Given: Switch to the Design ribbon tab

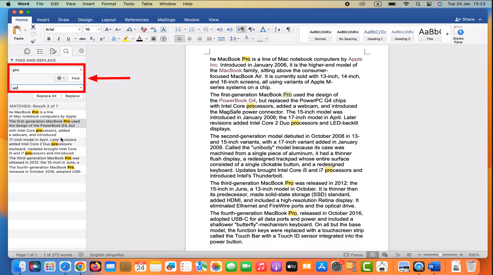Looking at the screenshot, I should (x=85, y=20).
